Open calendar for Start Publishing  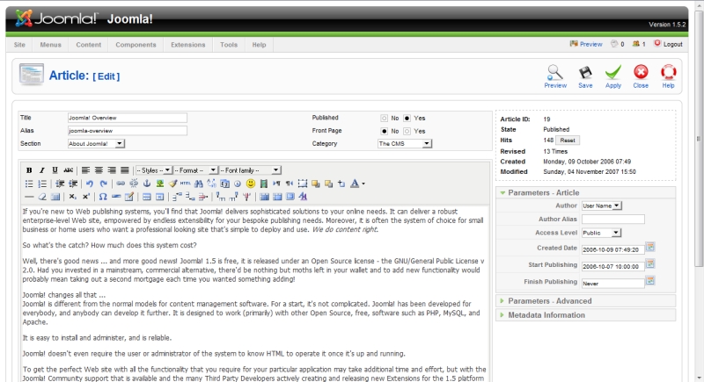coord(650,263)
